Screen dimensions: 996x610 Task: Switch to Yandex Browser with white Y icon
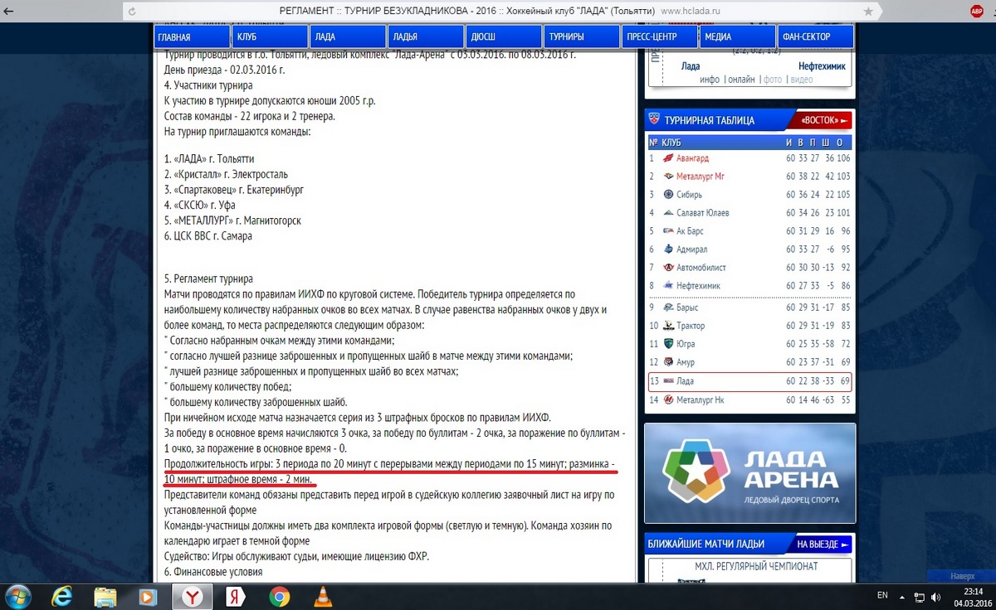click(x=192, y=596)
